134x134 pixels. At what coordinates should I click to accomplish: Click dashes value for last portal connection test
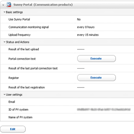pos(81,68)
